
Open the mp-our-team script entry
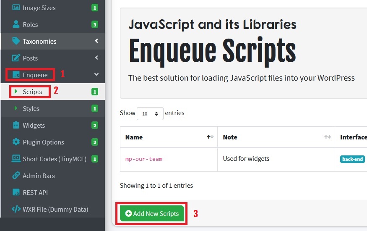[144, 159]
